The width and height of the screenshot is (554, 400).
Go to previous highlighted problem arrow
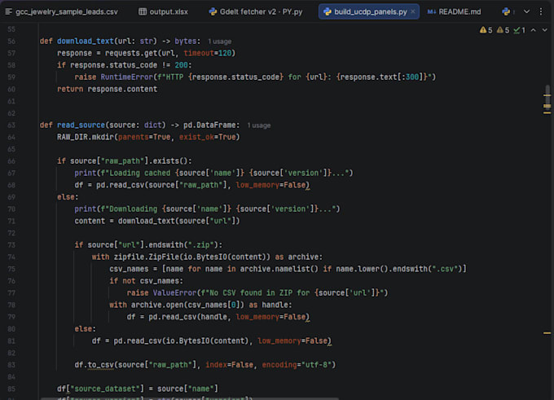click(x=533, y=30)
